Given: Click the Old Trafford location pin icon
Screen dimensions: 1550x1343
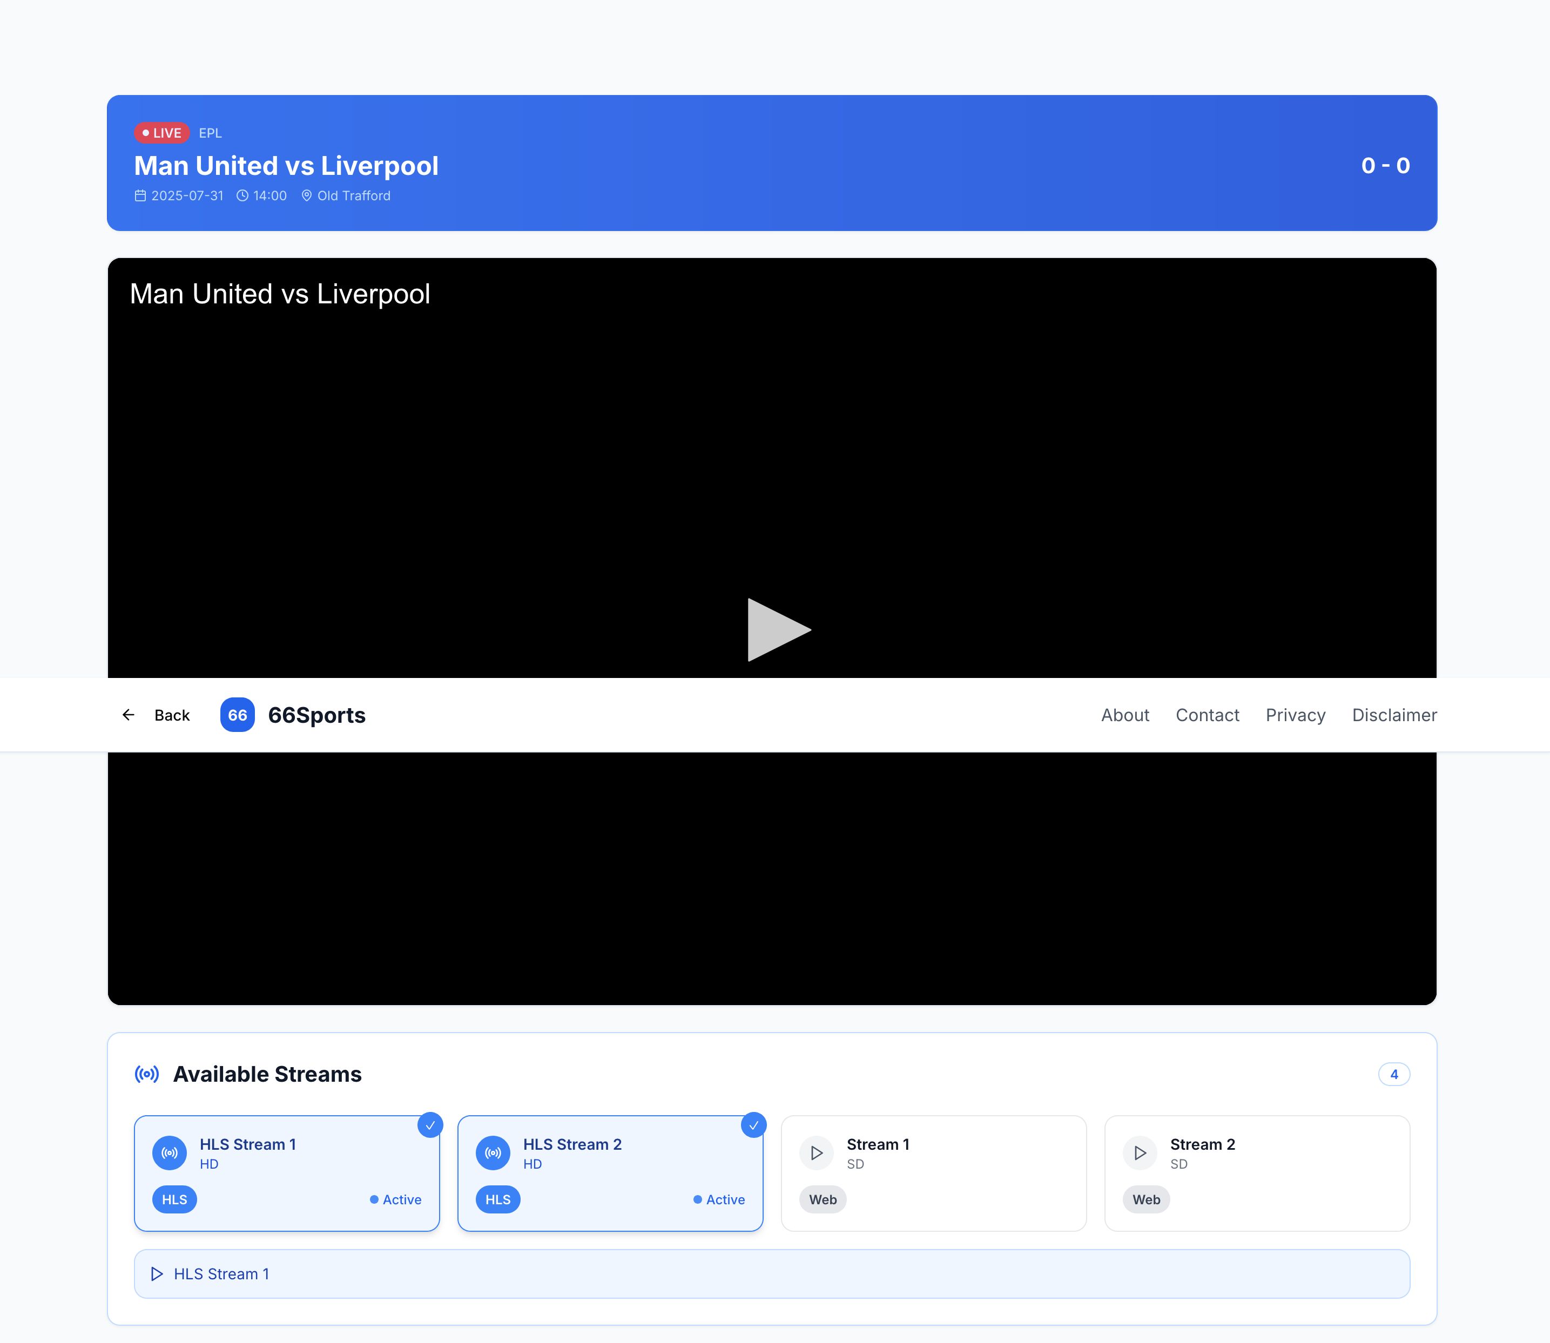Looking at the screenshot, I should 307,195.
